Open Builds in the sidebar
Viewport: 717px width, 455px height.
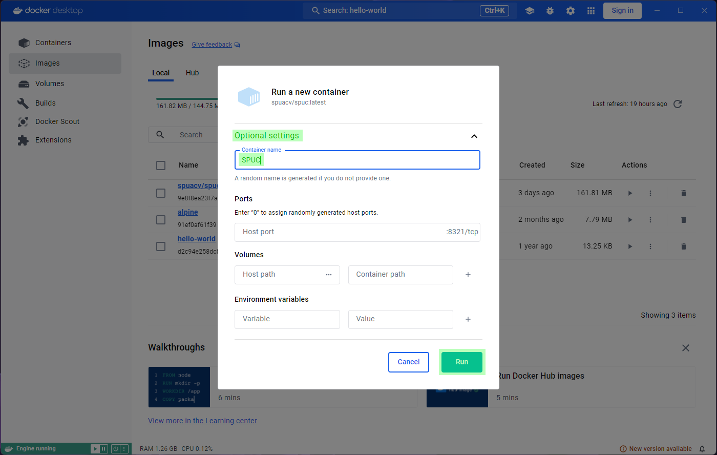[x=65, y=103]
